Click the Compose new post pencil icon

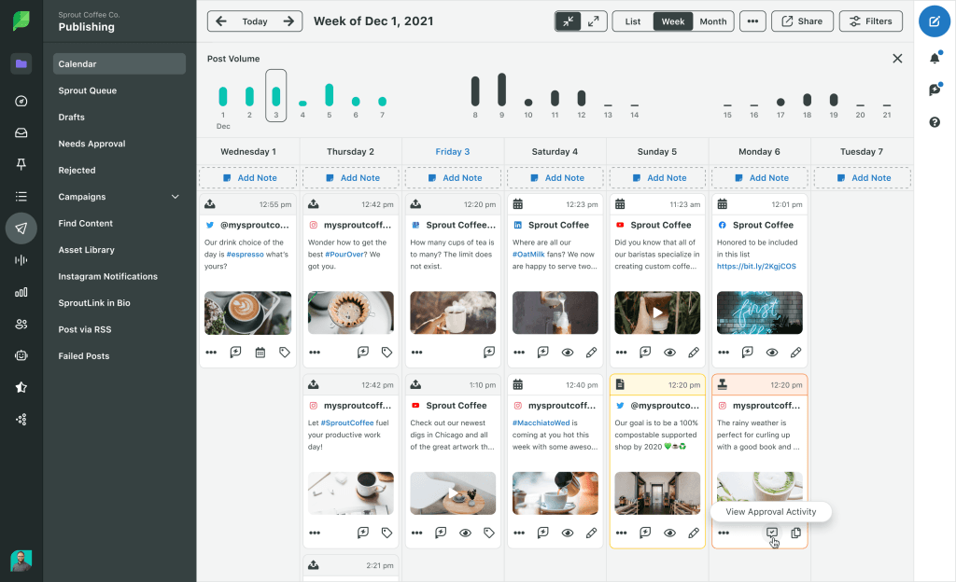point(934,21)
